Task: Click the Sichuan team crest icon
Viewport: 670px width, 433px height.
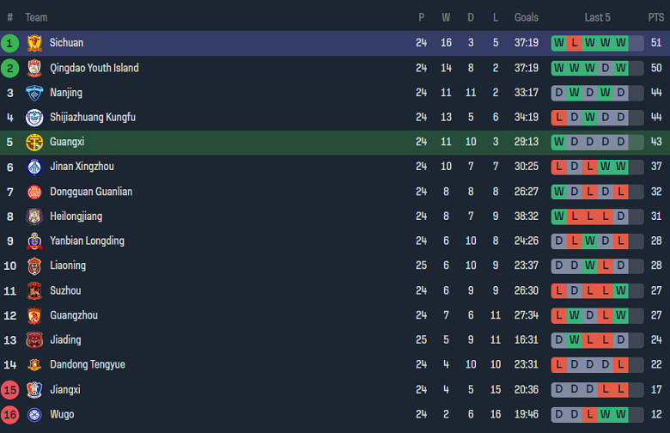Action: click(34, 43)
